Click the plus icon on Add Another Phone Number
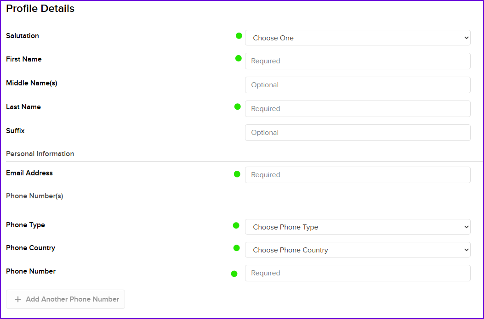The width and height of the screenshot is (484, 319). point(18,299)
